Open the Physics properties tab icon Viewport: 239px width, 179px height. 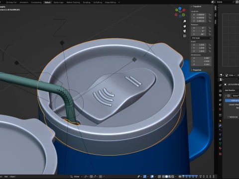tap(220, 135)
